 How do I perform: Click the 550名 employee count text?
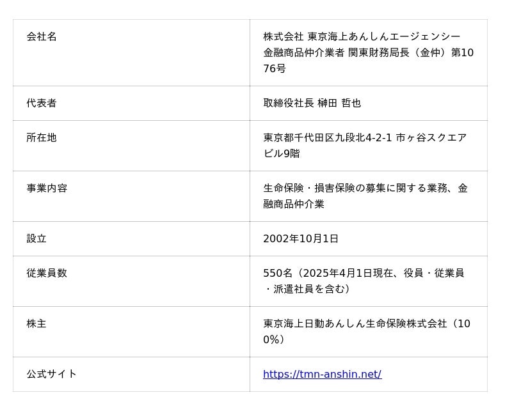(x=278, y=274)
